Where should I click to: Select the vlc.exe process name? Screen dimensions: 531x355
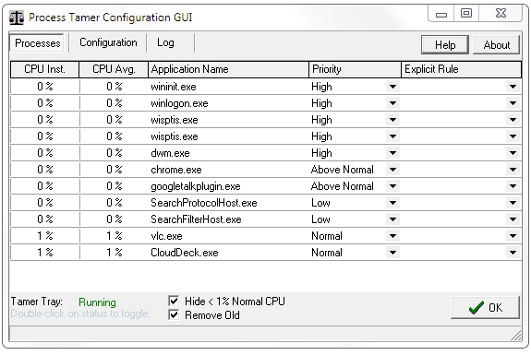(166, 236)
